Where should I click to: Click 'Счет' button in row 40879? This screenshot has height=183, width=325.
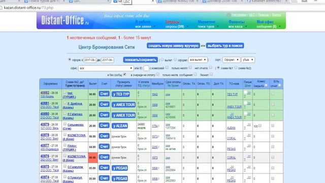click(x=104, y=126)
